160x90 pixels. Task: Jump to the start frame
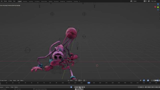[x=75, y=87]
